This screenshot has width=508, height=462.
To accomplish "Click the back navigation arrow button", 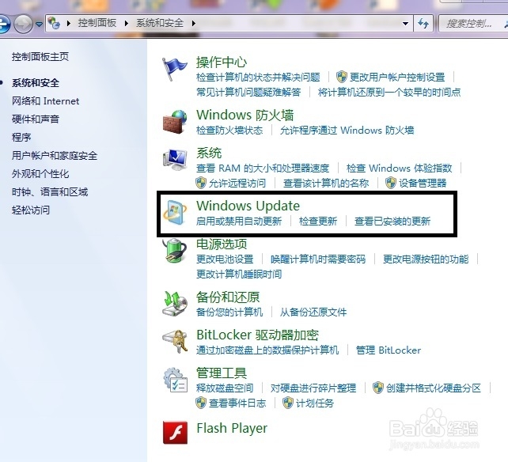I will (4, 24).
